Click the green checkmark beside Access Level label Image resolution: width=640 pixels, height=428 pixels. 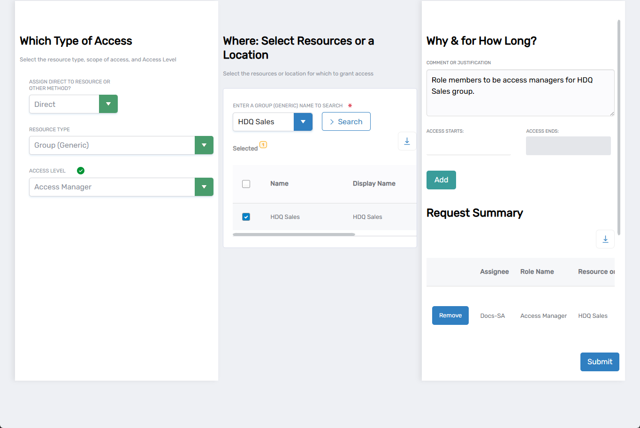80,170
